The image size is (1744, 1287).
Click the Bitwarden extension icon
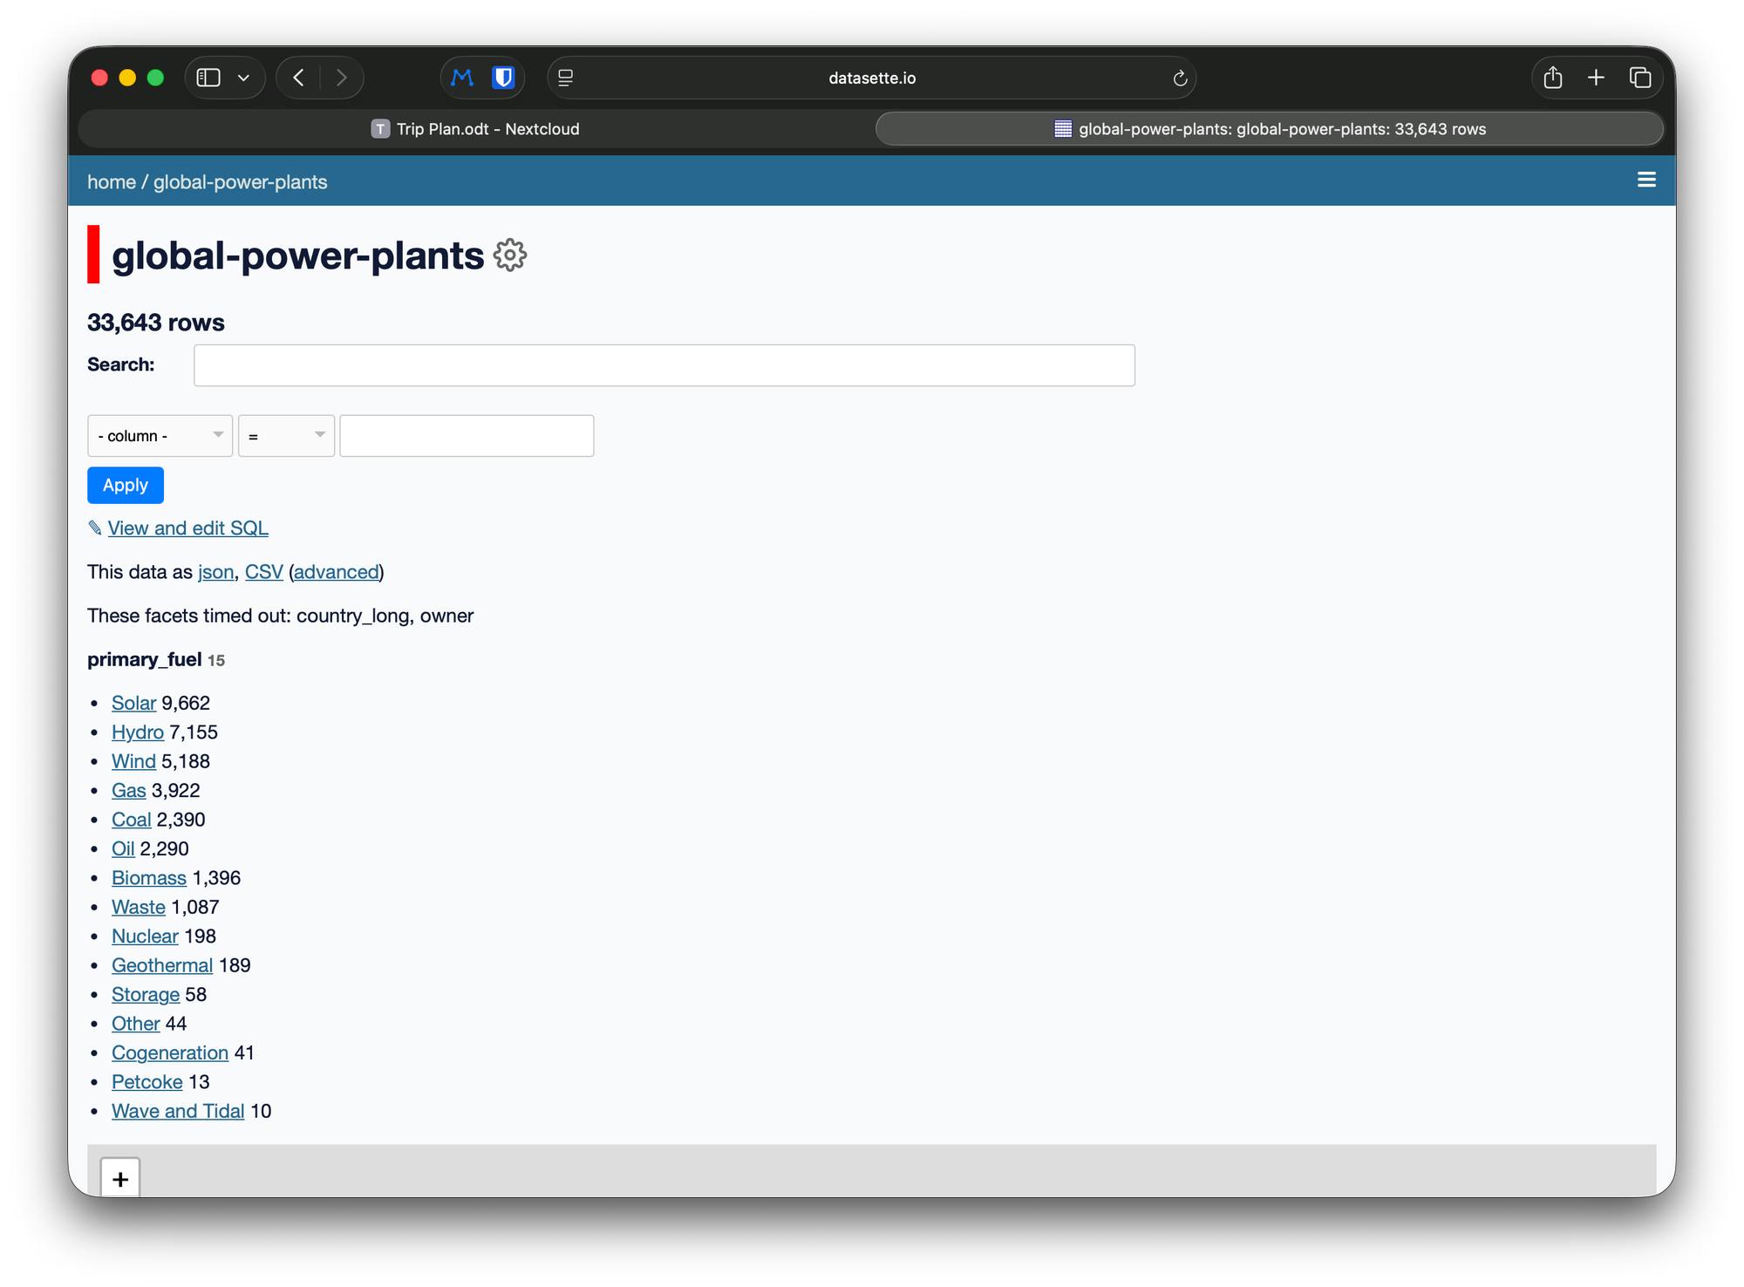(x=503, y=78)
